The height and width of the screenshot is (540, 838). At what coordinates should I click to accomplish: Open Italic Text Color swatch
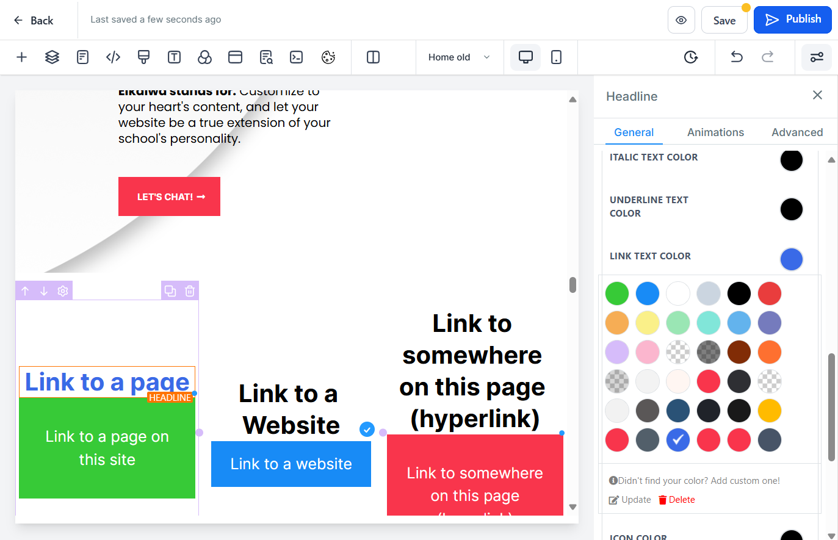click(791, 160)
